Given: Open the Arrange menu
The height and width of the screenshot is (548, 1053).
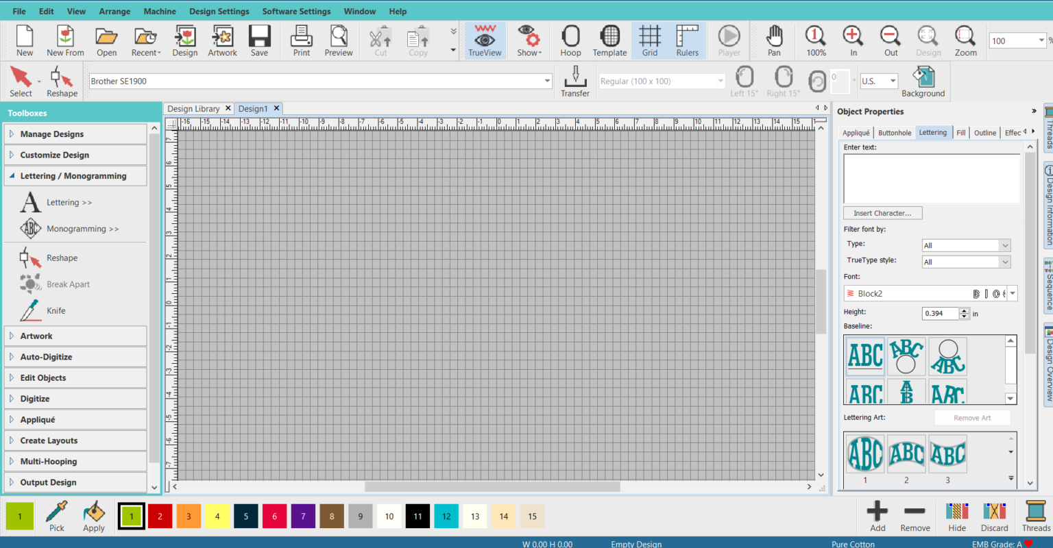Looking at the screenshot, I should 114,11.
